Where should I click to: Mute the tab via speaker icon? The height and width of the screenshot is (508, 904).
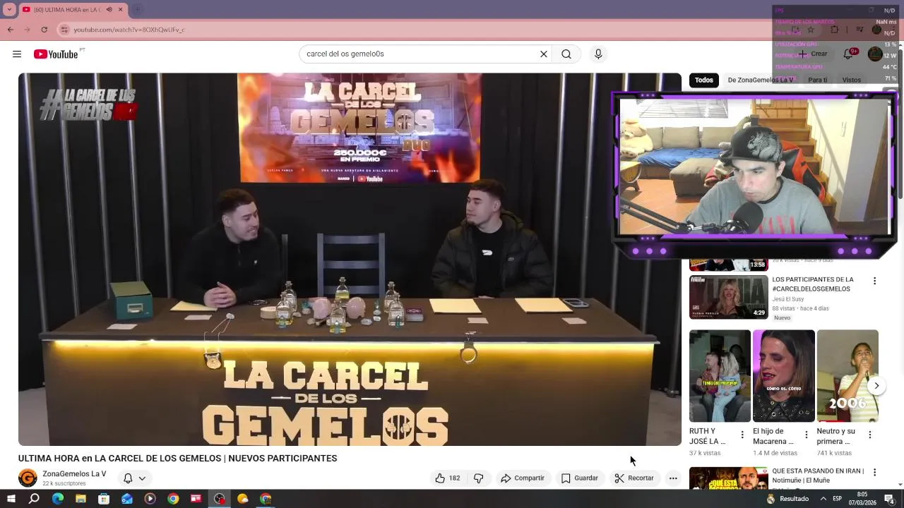(109, 9)
